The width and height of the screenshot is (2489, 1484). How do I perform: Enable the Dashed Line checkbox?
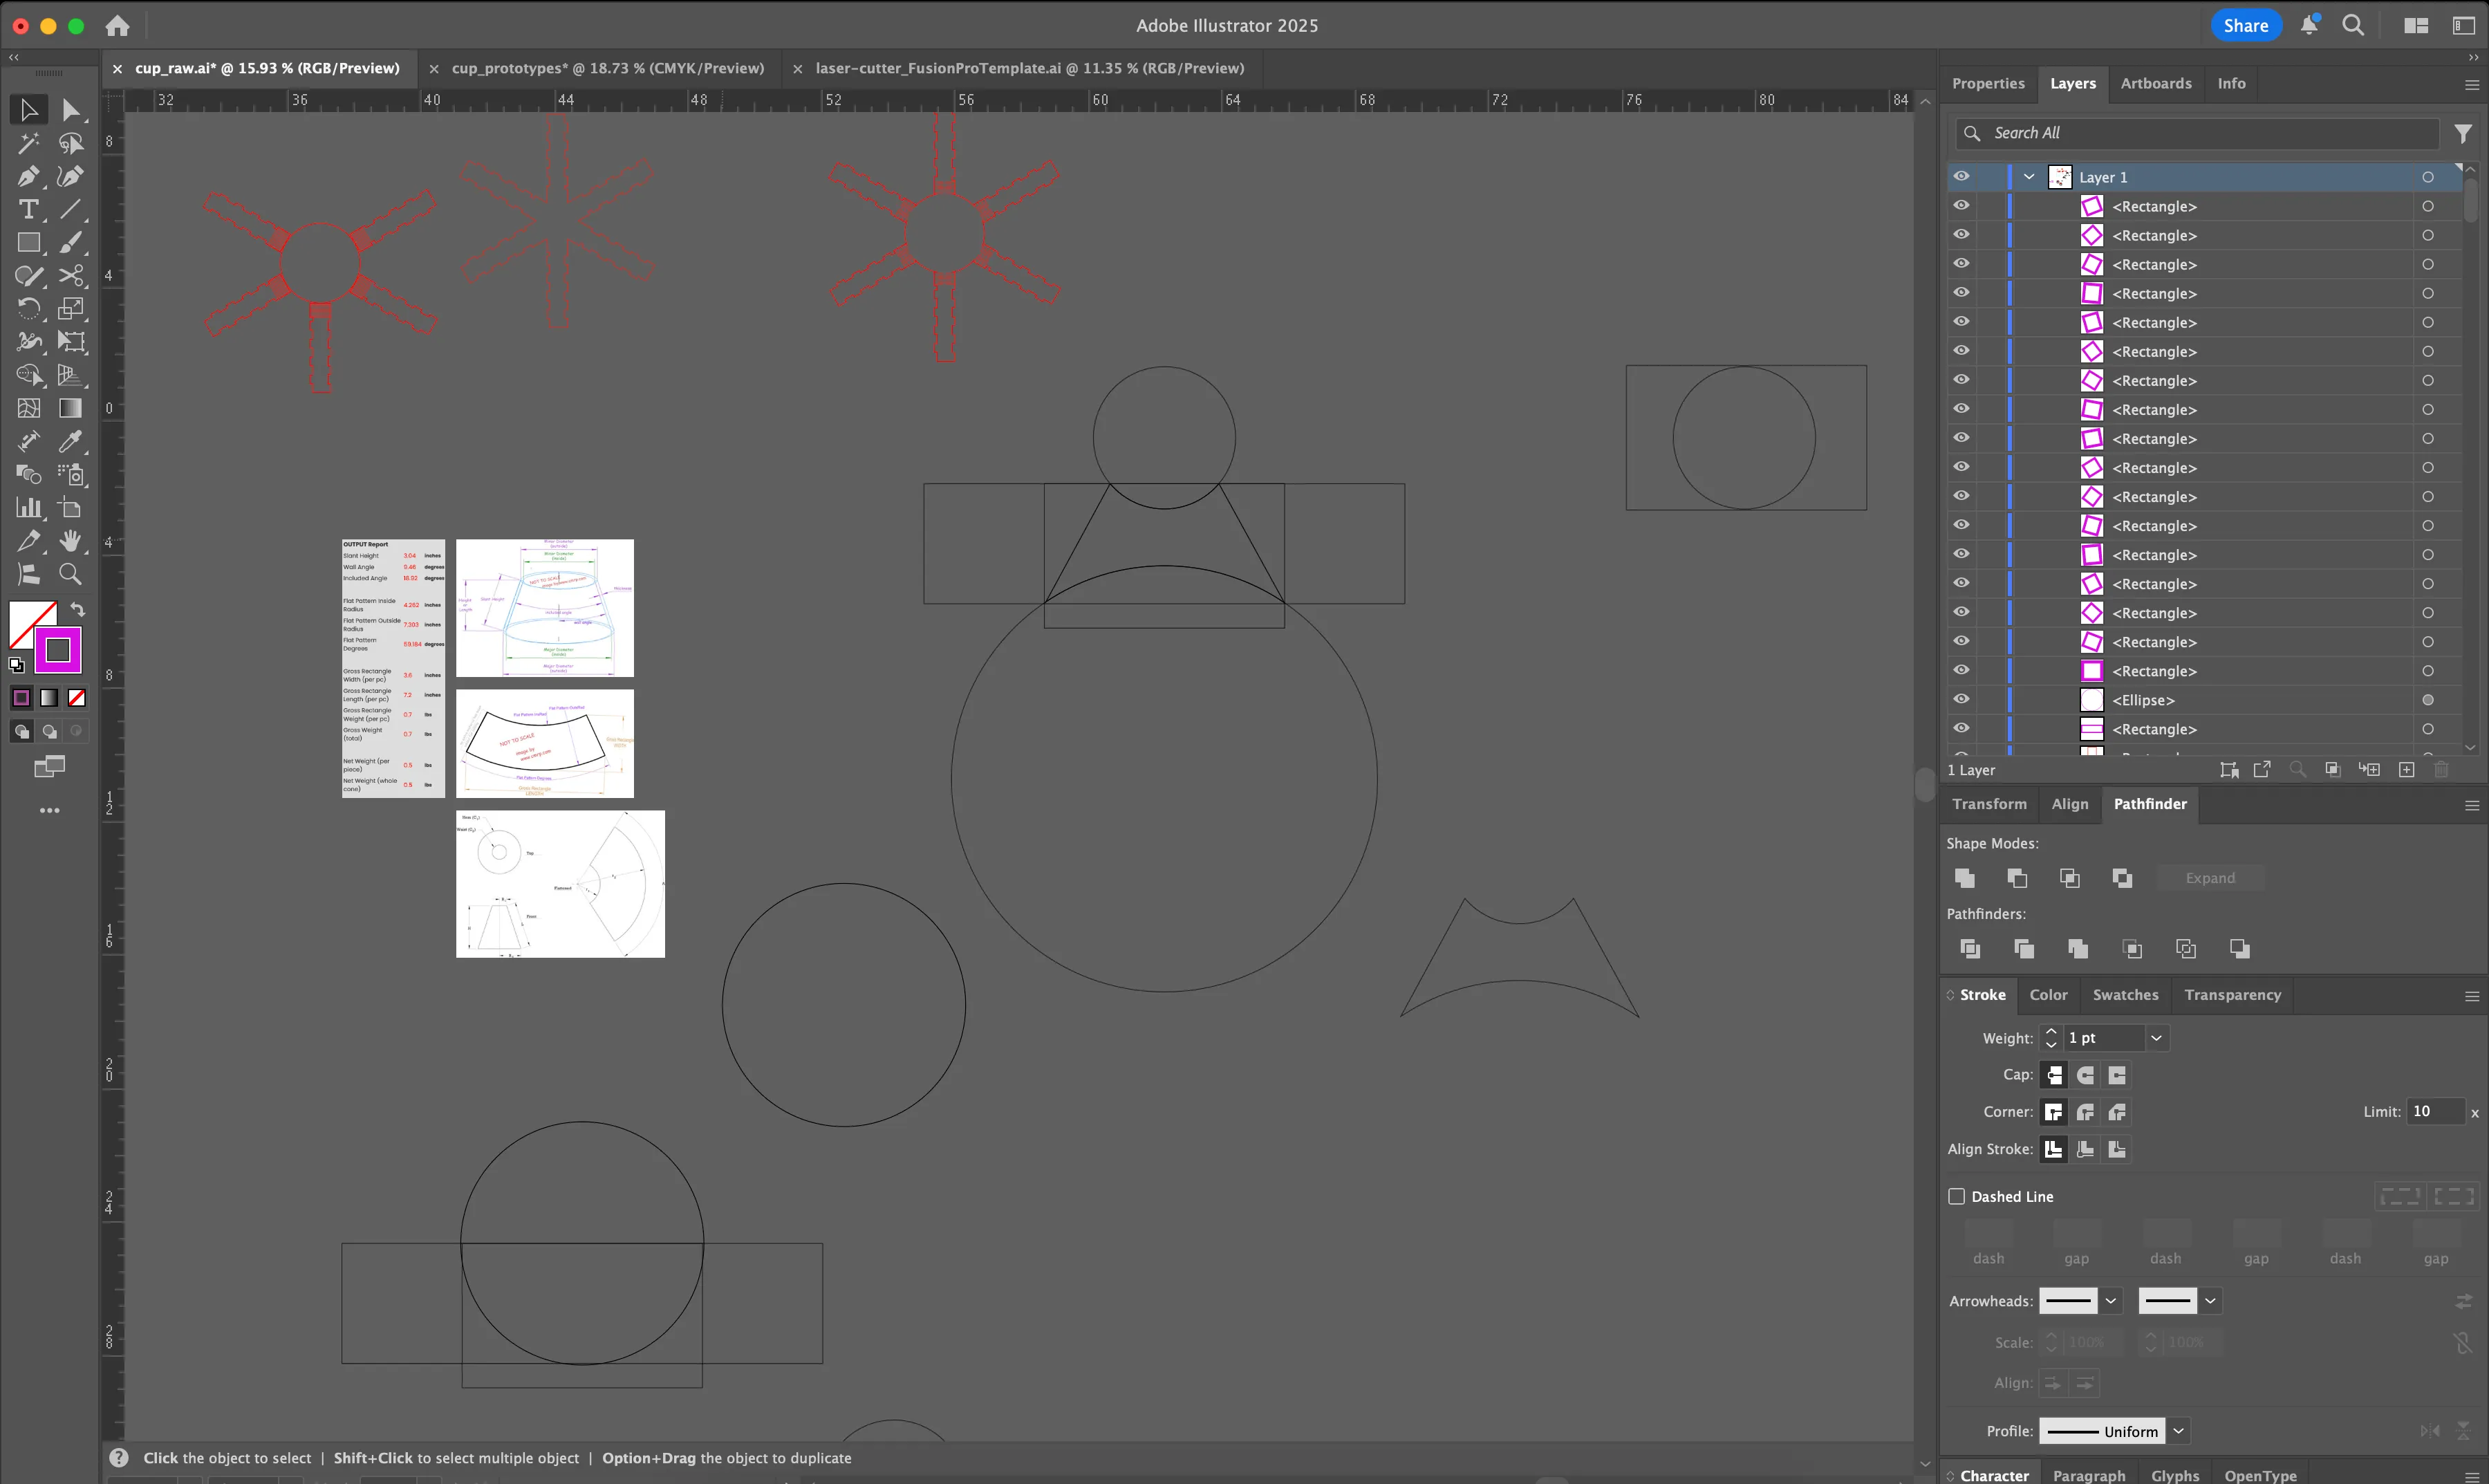tap(1956, 1196)
